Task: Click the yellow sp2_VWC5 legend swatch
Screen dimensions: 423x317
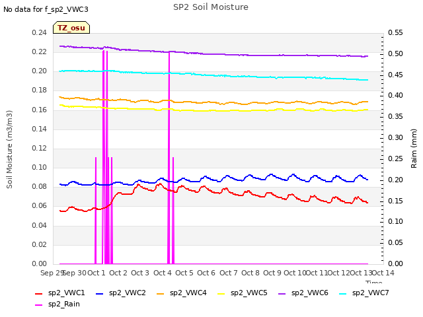Action: [x=221, y=293]
